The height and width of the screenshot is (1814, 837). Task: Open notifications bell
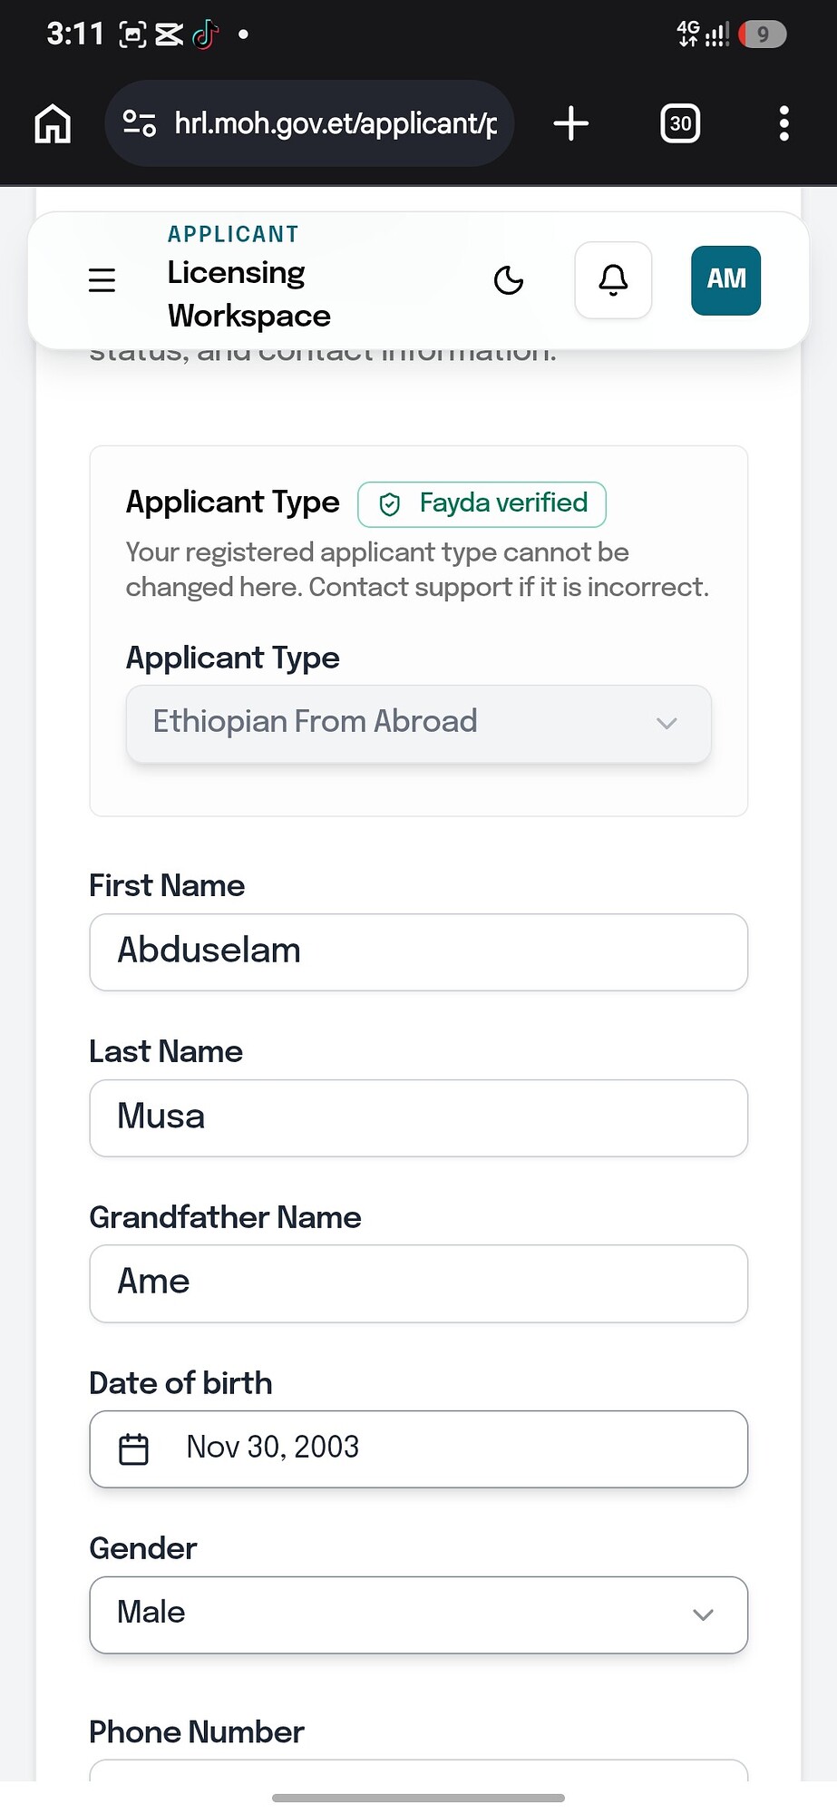[x=613, y=280]
